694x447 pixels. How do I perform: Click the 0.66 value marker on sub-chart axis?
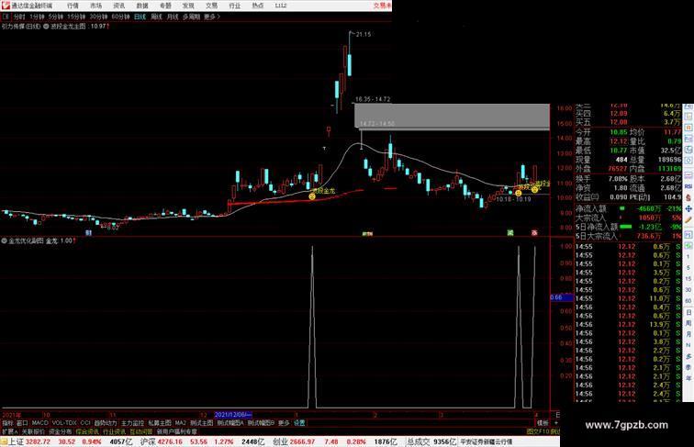562,297
